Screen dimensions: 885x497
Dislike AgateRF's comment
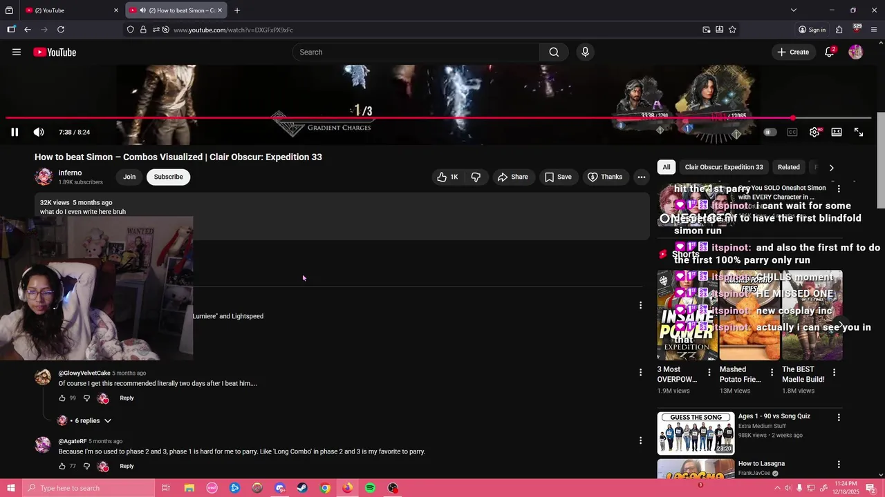pyautogui.click(x=86, y=466)
